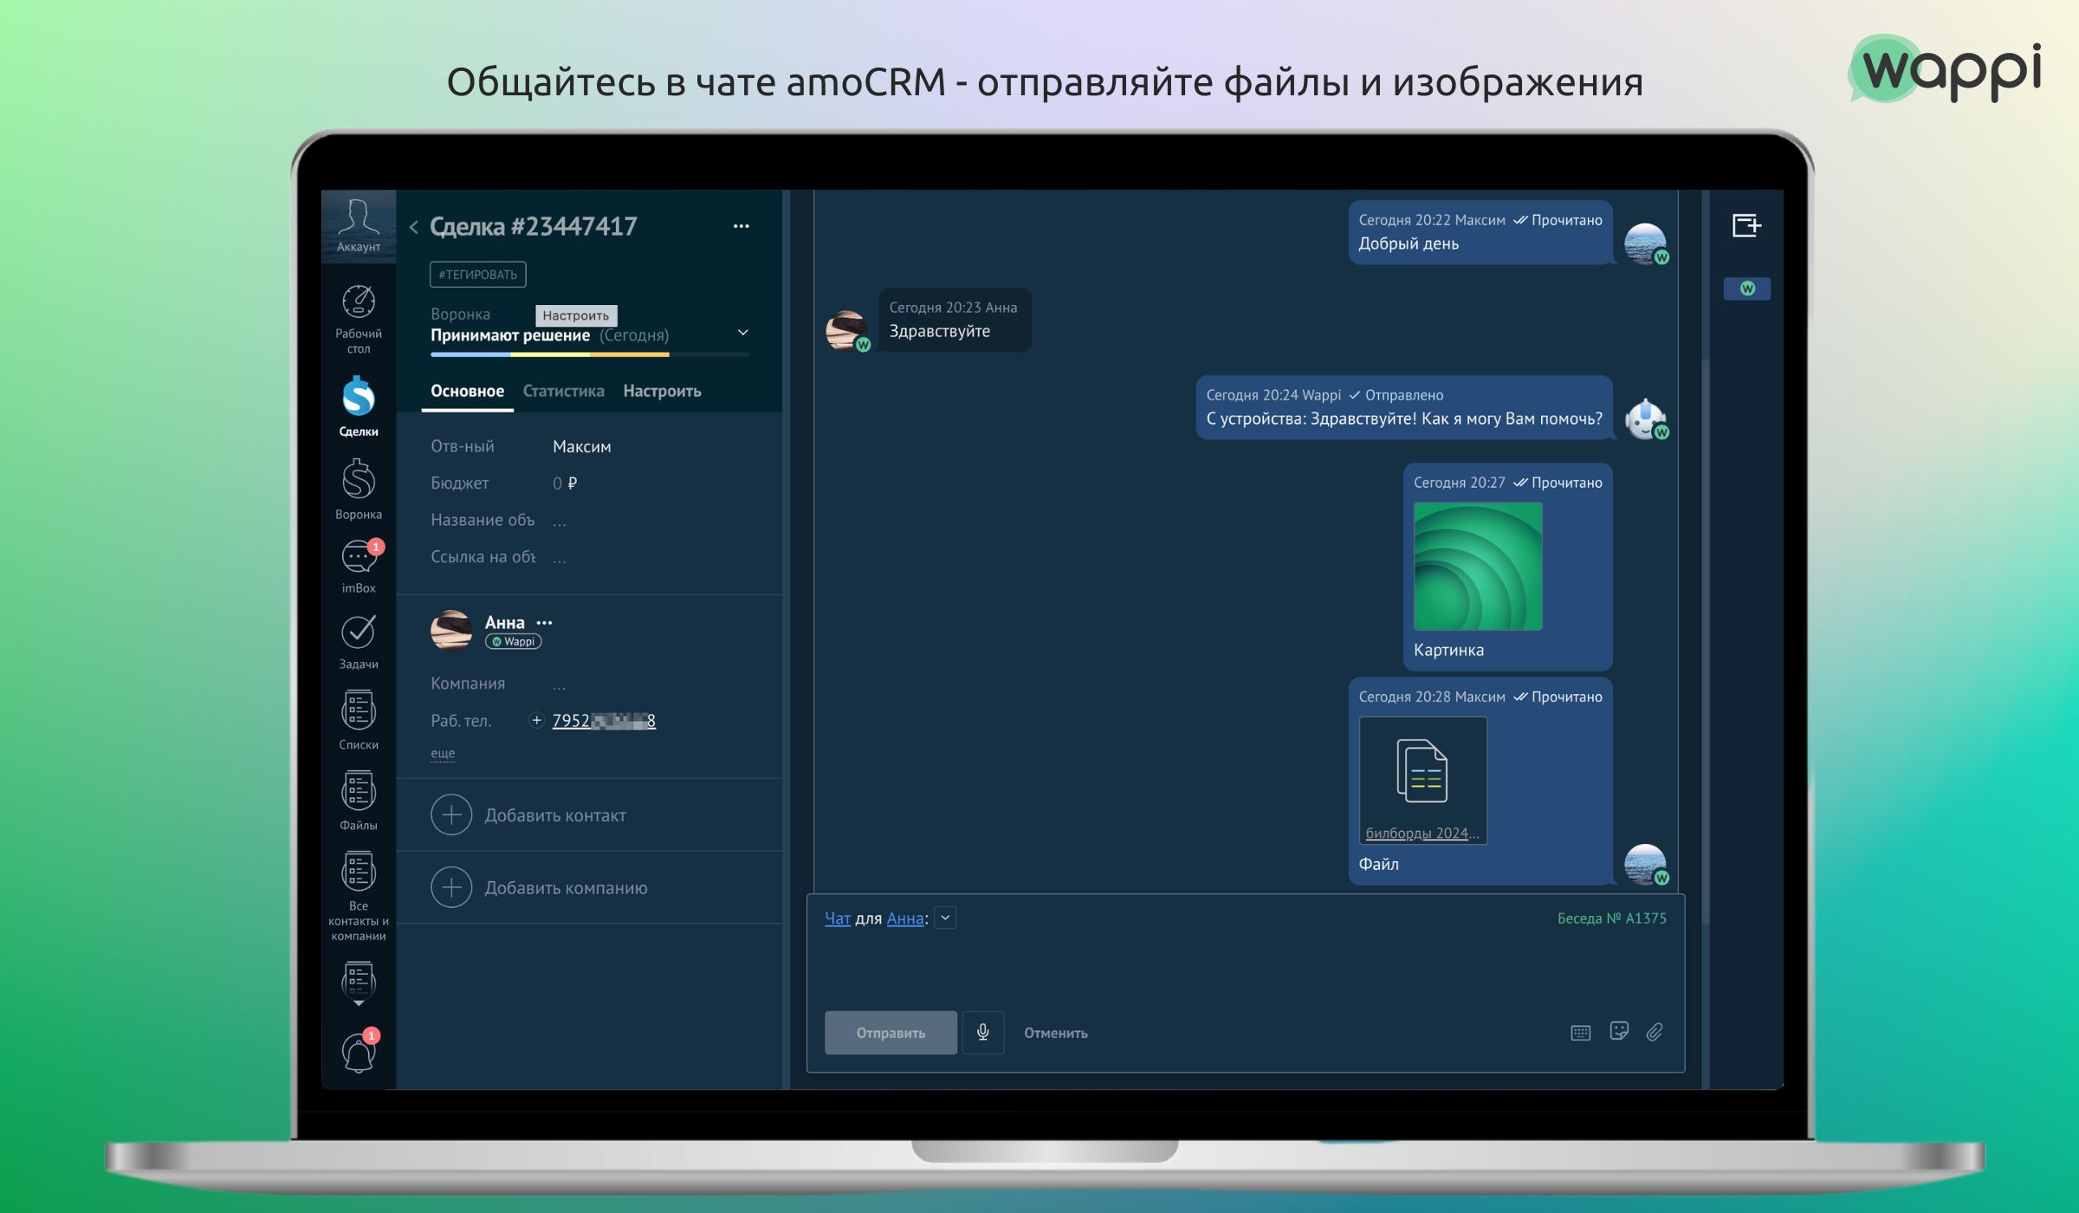The height and width of the screenshot is (1213, 2079).
Task: Click Анна contact avatar in card
Action: (451, 630)
